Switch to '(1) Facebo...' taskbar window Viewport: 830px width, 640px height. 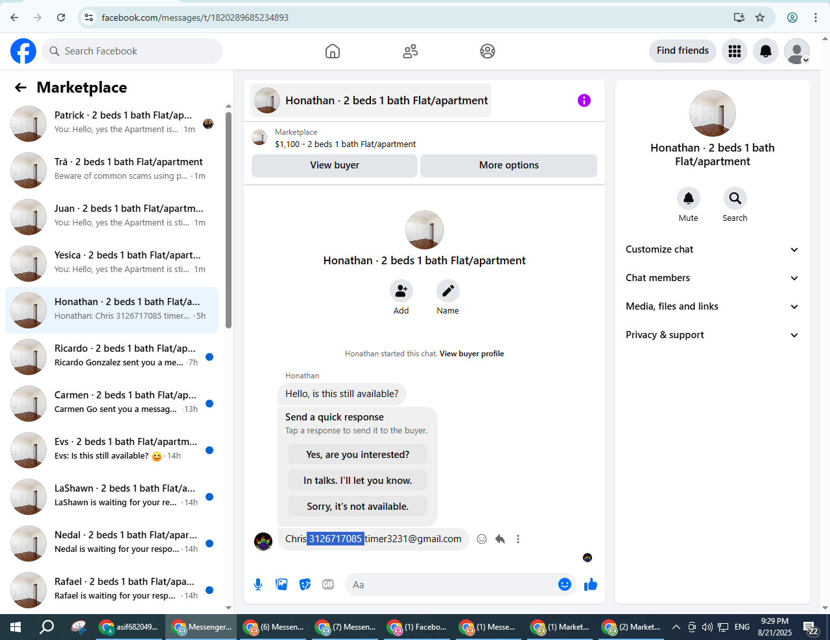tap(417, 627)
